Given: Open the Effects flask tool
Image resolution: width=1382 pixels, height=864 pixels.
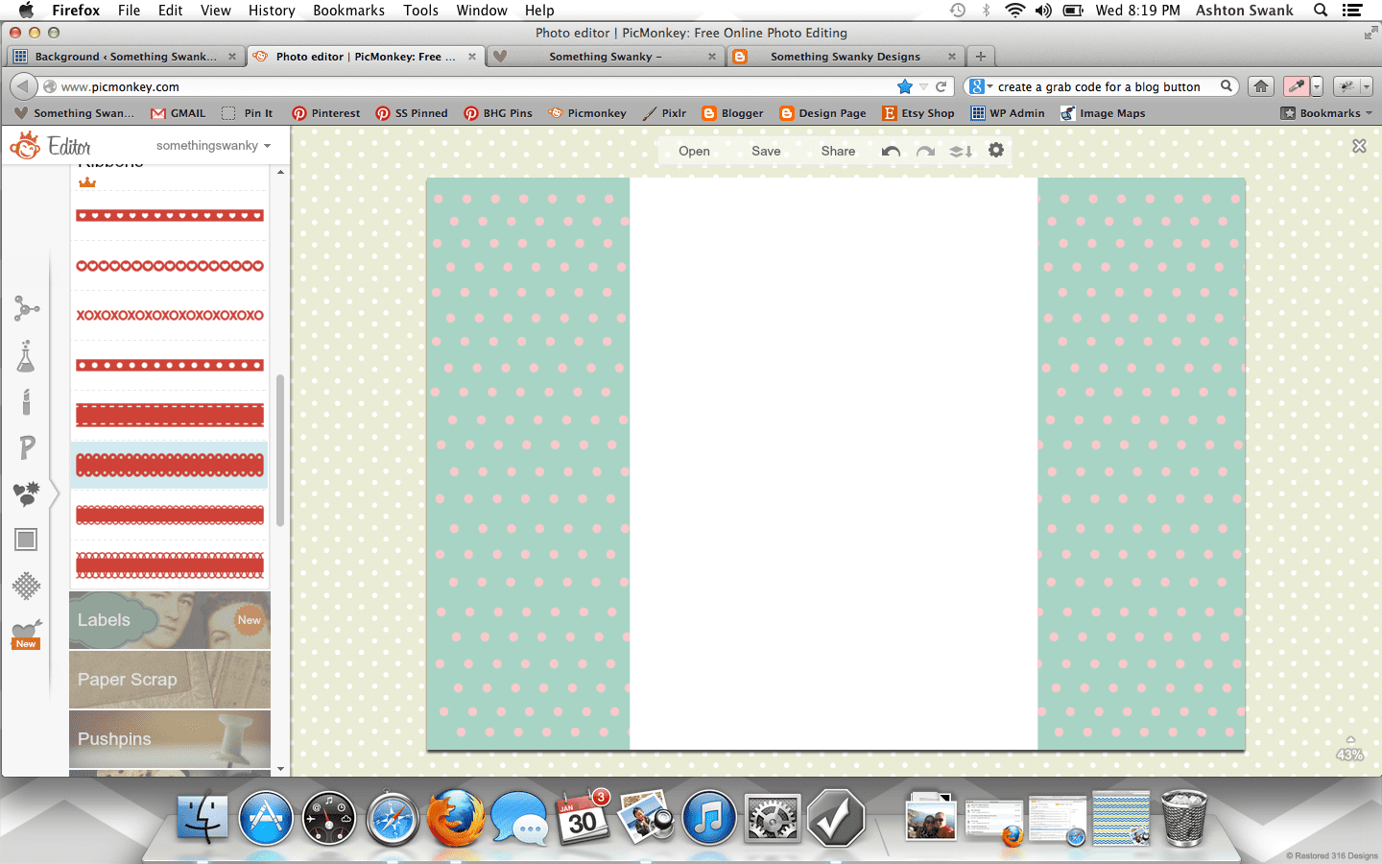Looking at the screenshot, I should pyautogui.click(x=26, y=357).
